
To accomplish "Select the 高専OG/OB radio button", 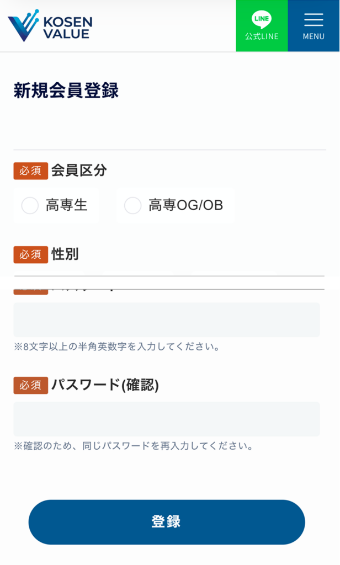I will (x=132, y=205).
